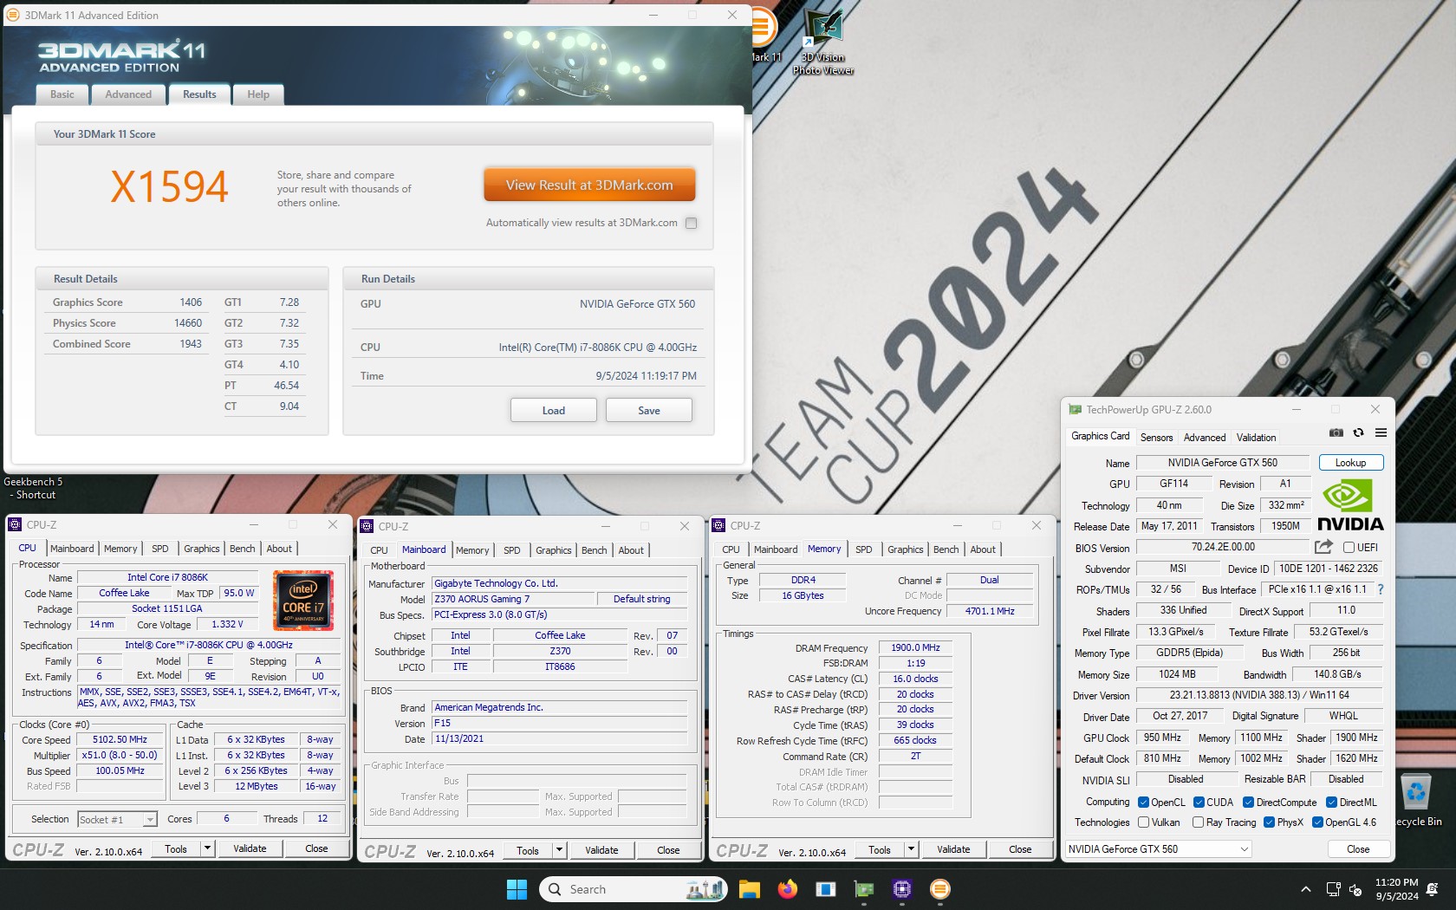Click the 5102.50 MHz Core Speed value

coord(120,740)
